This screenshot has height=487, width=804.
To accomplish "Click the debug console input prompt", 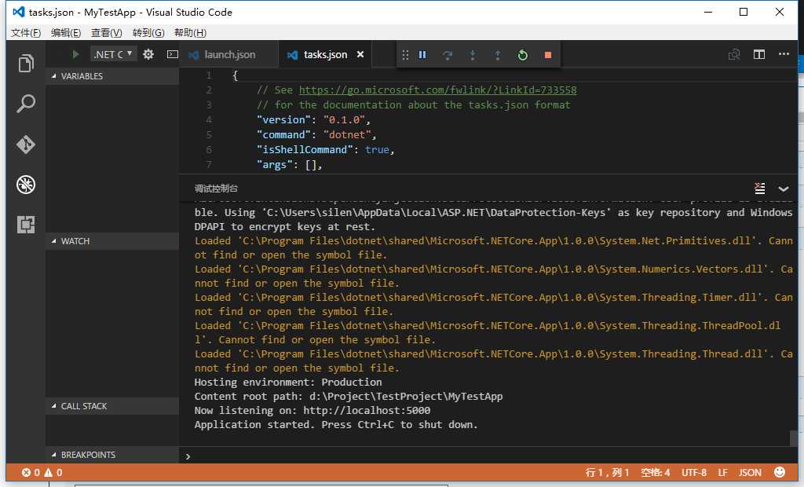I will [487, 456].
